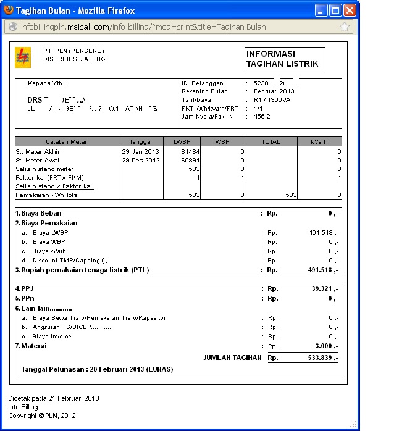The image size is (420, 431).
Task: Click the LWBP column header
Action: pyautogui.click(x=182, y=141)
